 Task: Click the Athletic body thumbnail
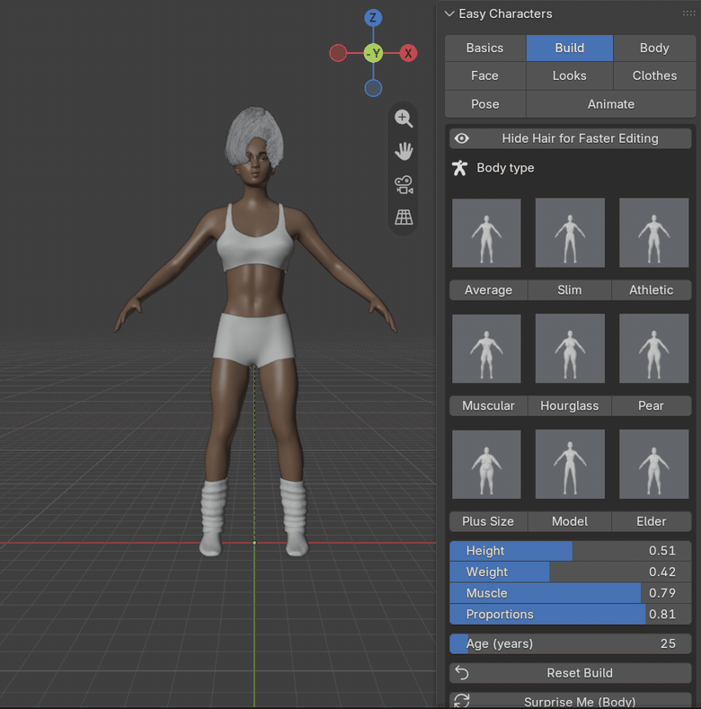653,233
